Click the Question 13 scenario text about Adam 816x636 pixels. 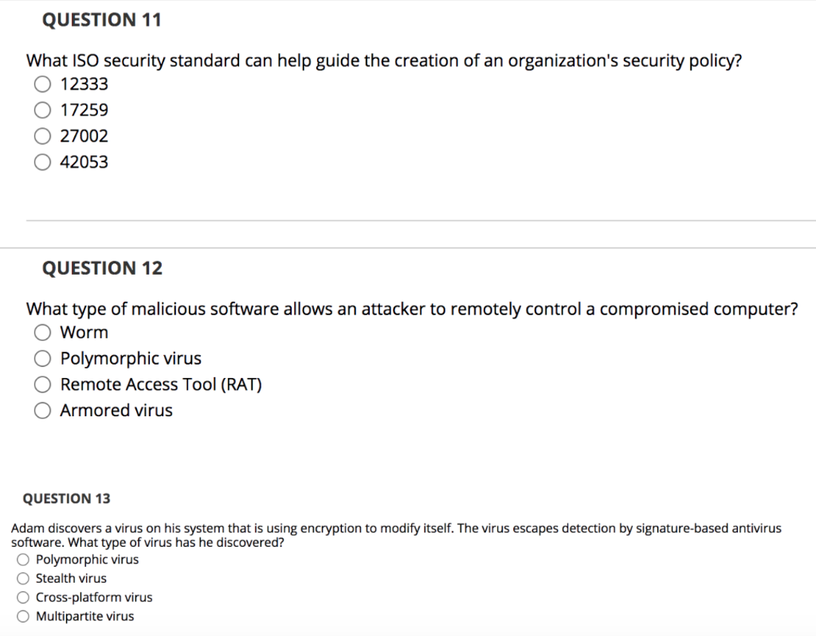396,535
